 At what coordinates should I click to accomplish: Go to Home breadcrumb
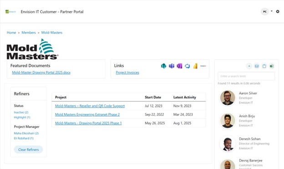11,33
